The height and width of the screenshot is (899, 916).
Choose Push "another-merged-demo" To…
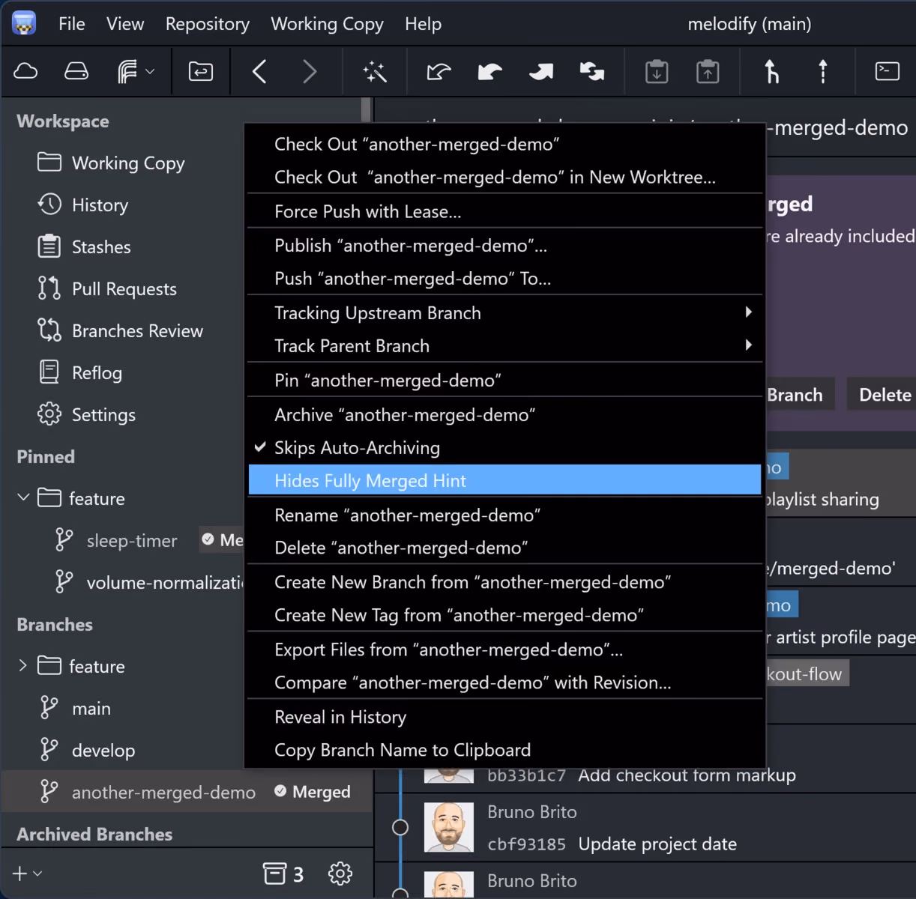click(505, 279)
